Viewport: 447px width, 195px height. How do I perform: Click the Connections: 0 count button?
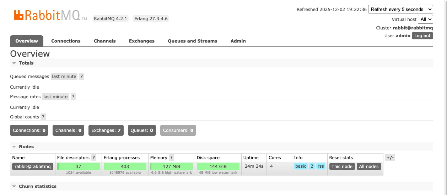click(29, 130)
